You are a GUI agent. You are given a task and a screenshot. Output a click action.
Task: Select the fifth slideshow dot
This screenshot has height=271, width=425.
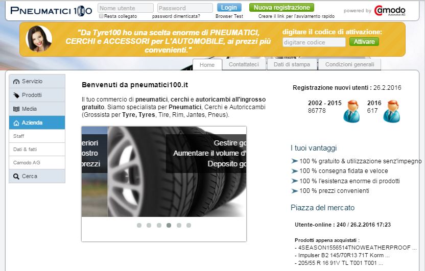point(179,225)
